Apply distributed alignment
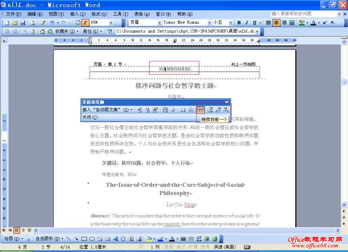348x252 pixels. (x=292, y=23)
